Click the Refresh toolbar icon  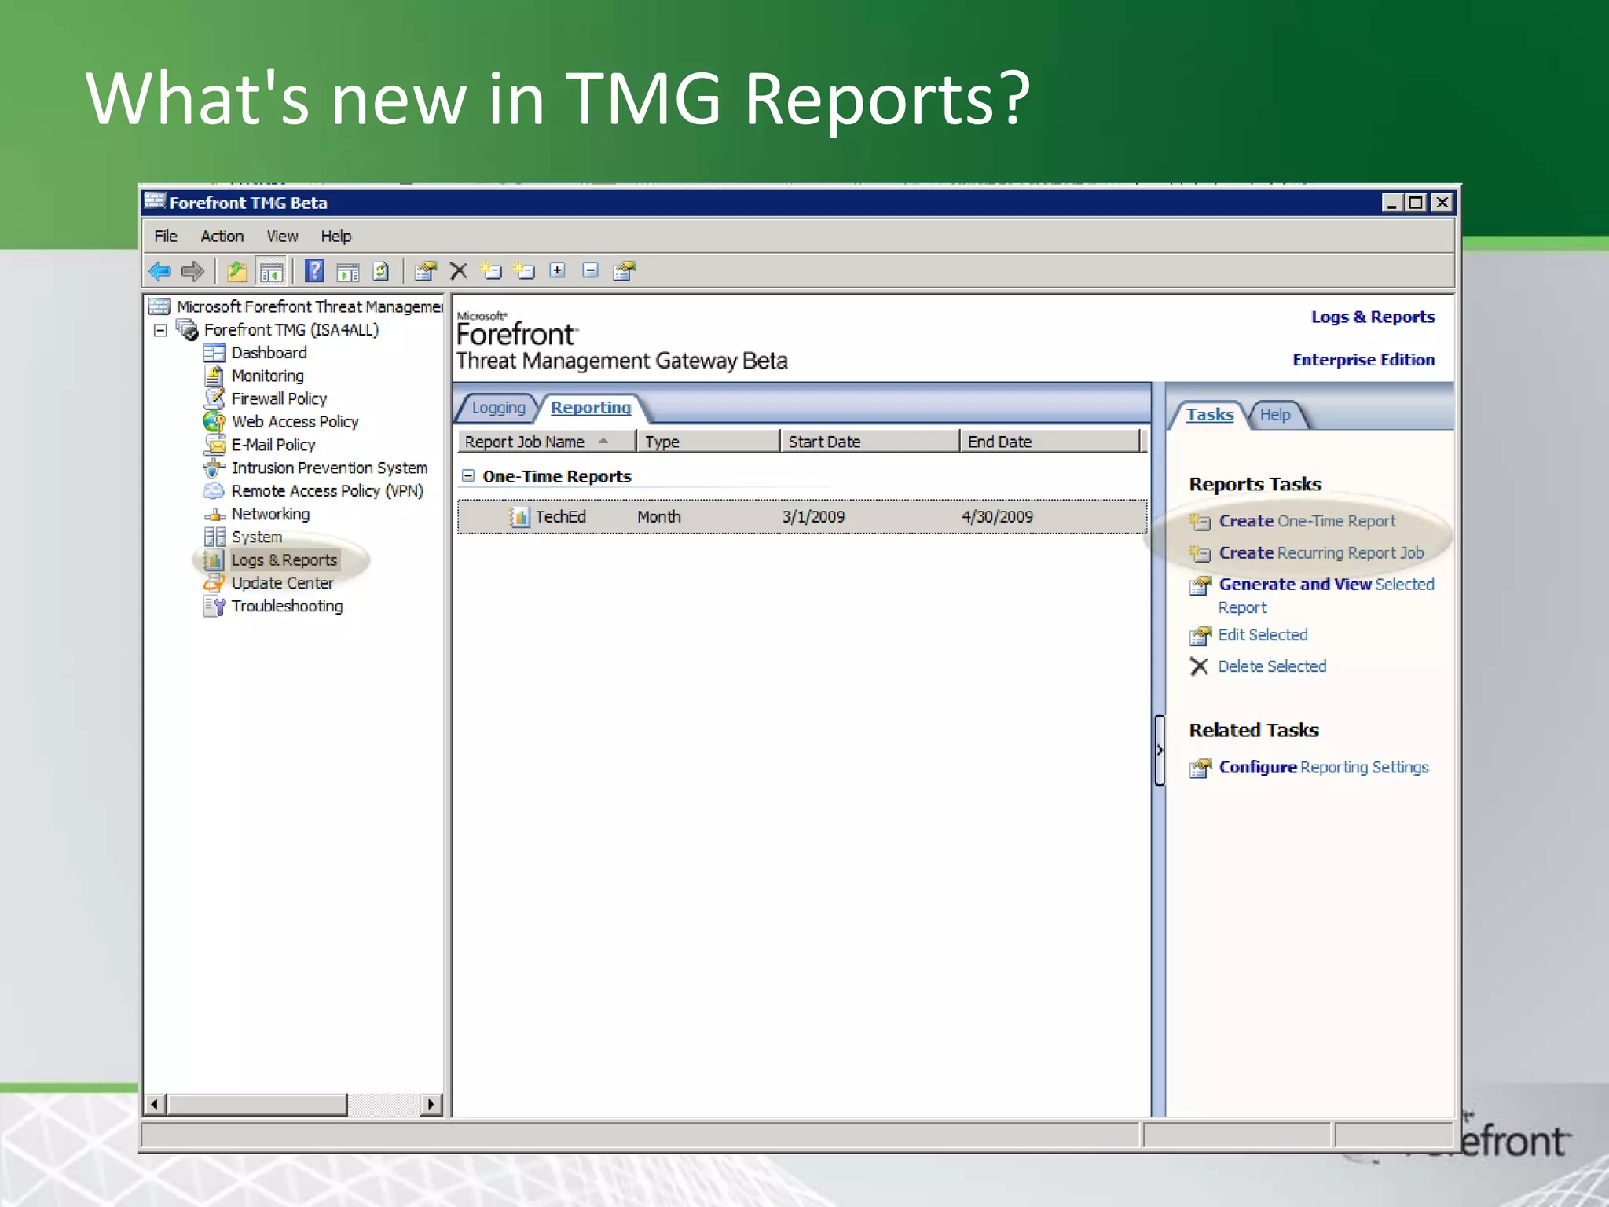(x=381, y=271)
